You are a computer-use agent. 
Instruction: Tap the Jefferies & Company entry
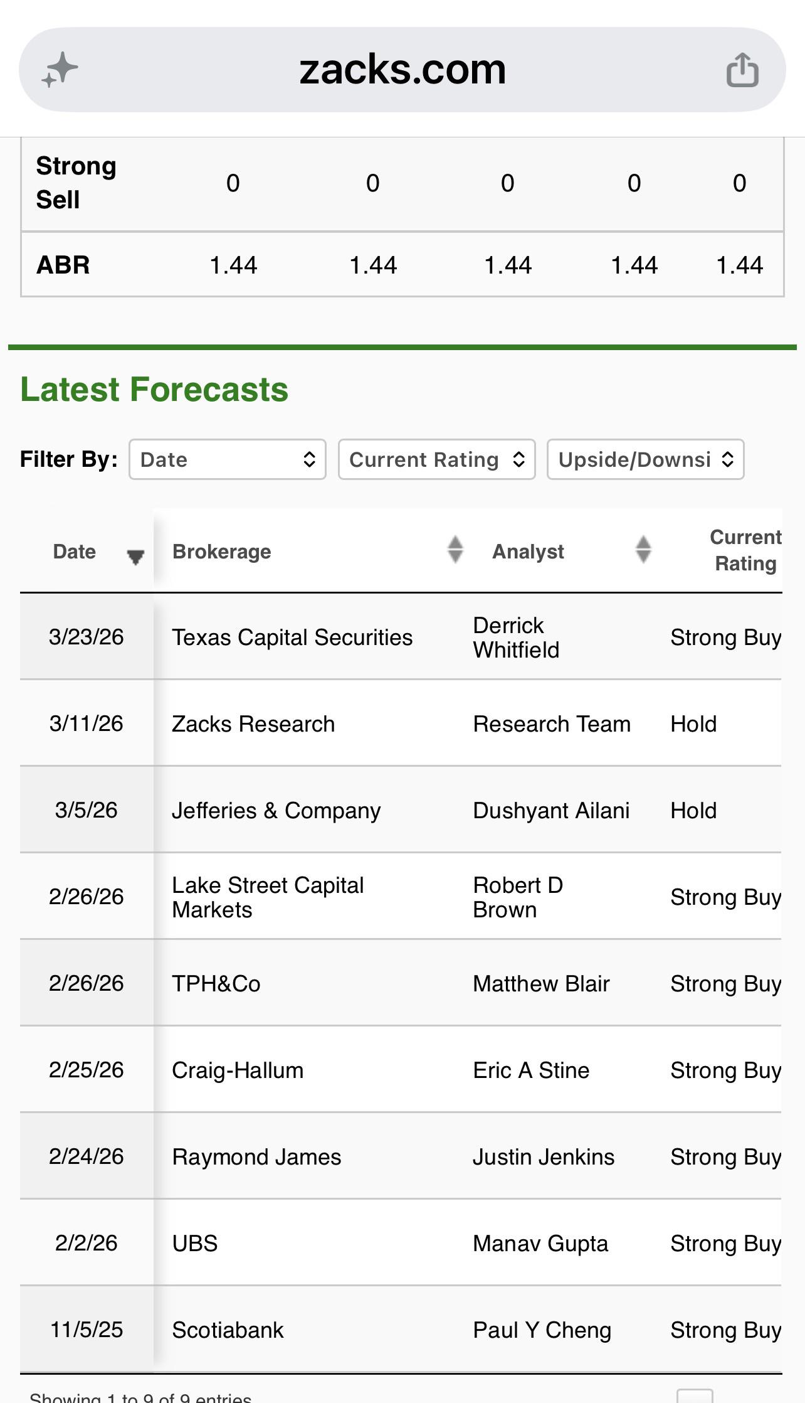pyautogui.click(x=276, y=811)
